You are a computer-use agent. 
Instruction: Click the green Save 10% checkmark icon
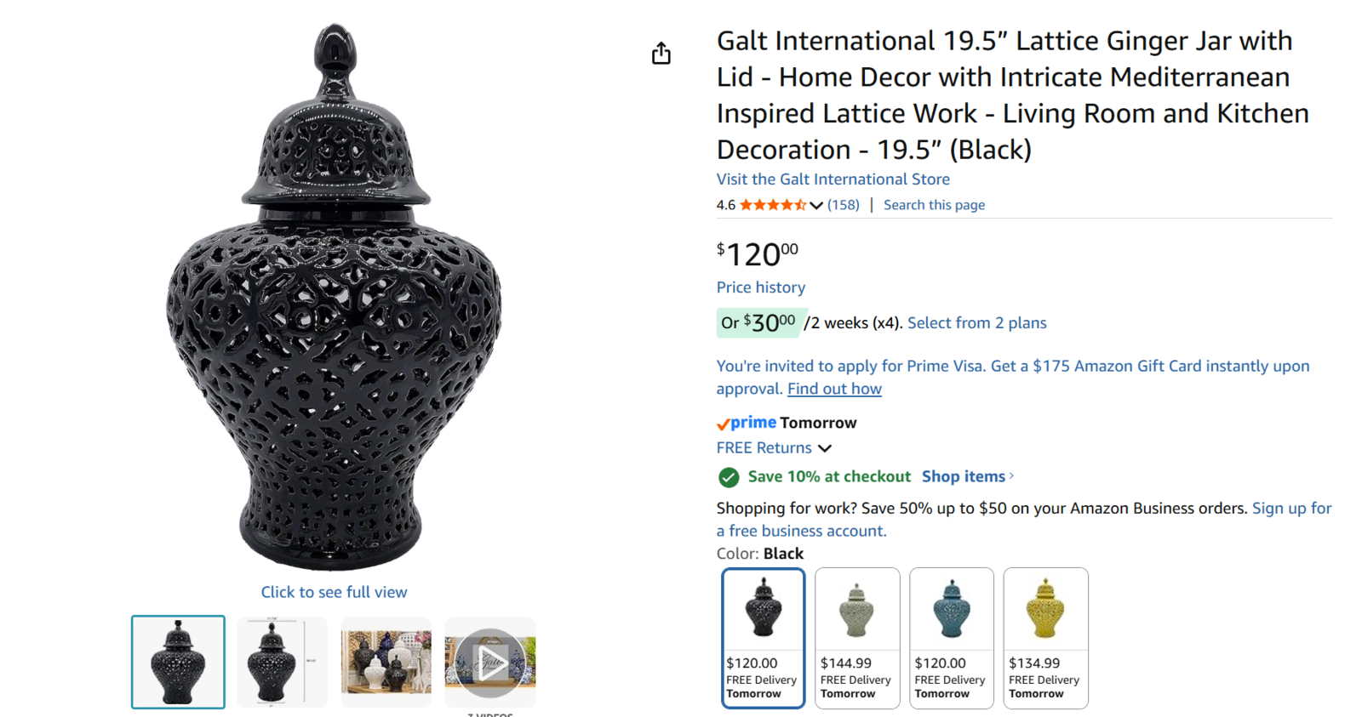click(x=728, y=477)
